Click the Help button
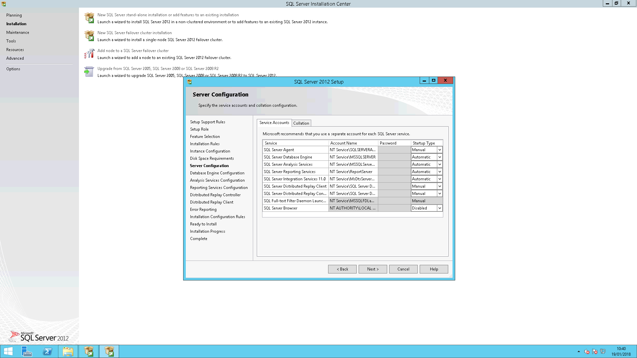The image size is (637, 358). coord(434,269)
